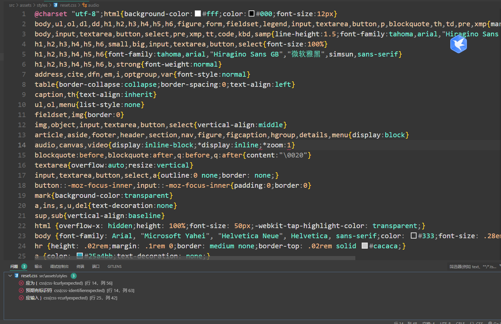Open the #333 color swatch on line 23
Viewport: 501px width, 324px height.
pos(414,236)
